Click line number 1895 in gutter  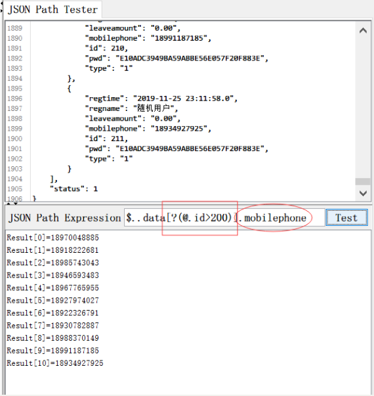(14, 89)
